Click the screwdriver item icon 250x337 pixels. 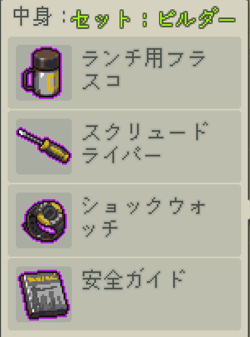[44, 146]
